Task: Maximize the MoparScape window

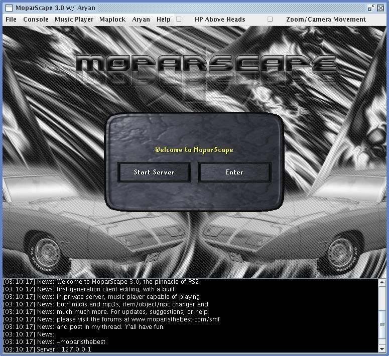Action: 371,8
